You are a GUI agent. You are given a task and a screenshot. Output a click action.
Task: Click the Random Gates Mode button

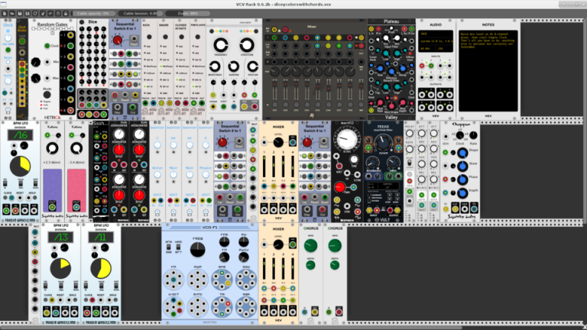(47, 94)
